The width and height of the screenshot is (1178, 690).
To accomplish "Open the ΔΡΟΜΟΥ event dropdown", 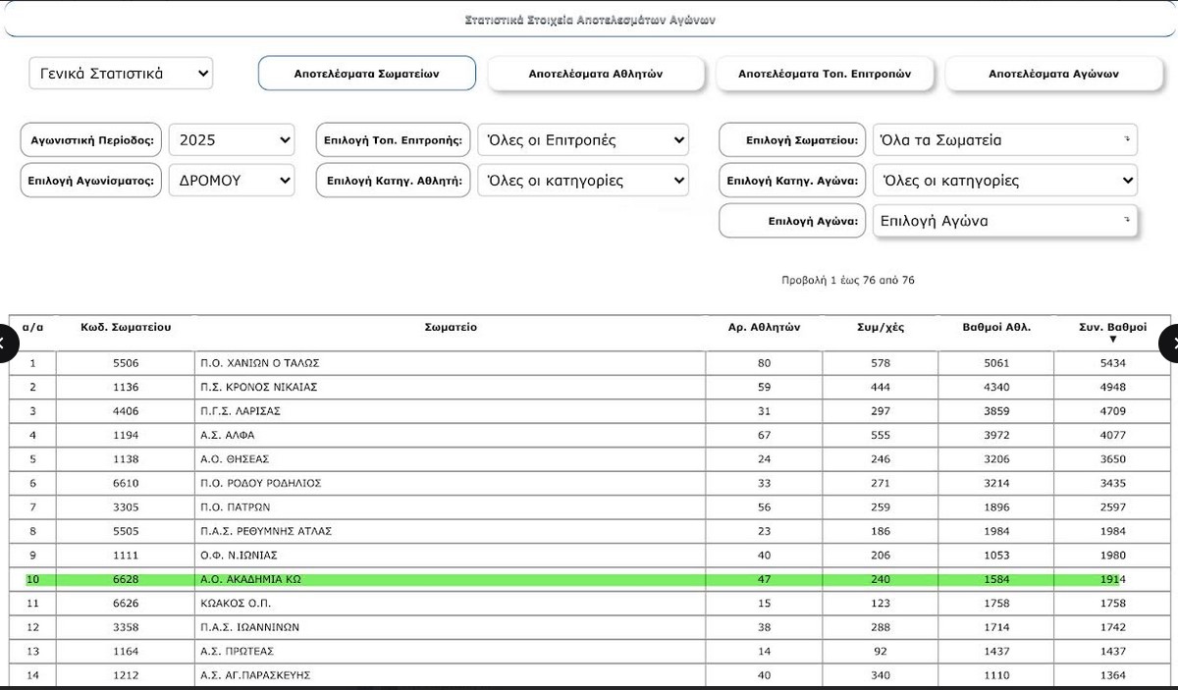I will tap(231, 181).
